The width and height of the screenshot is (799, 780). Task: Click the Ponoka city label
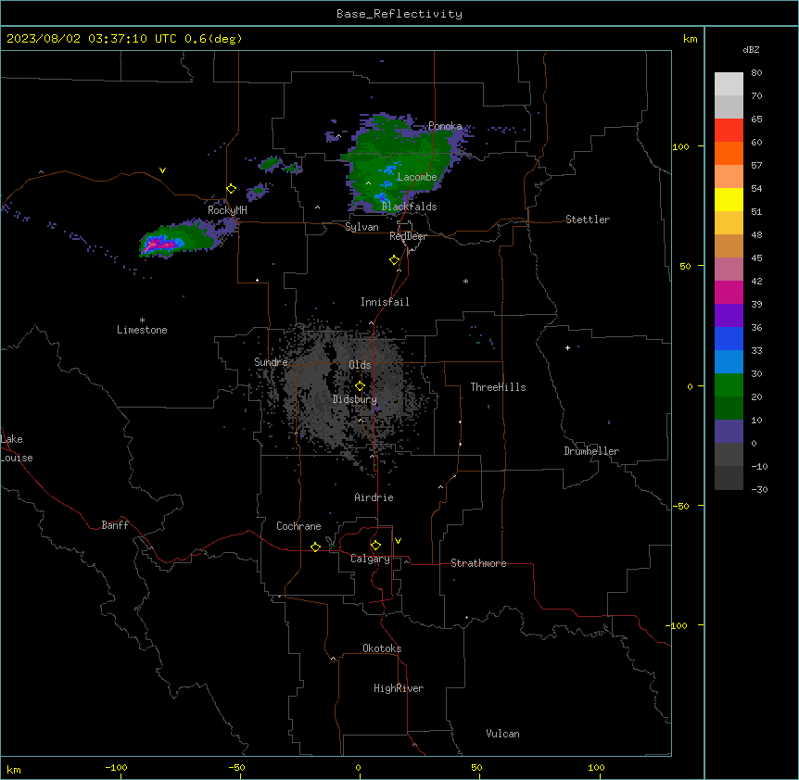(x=445, y=126)
